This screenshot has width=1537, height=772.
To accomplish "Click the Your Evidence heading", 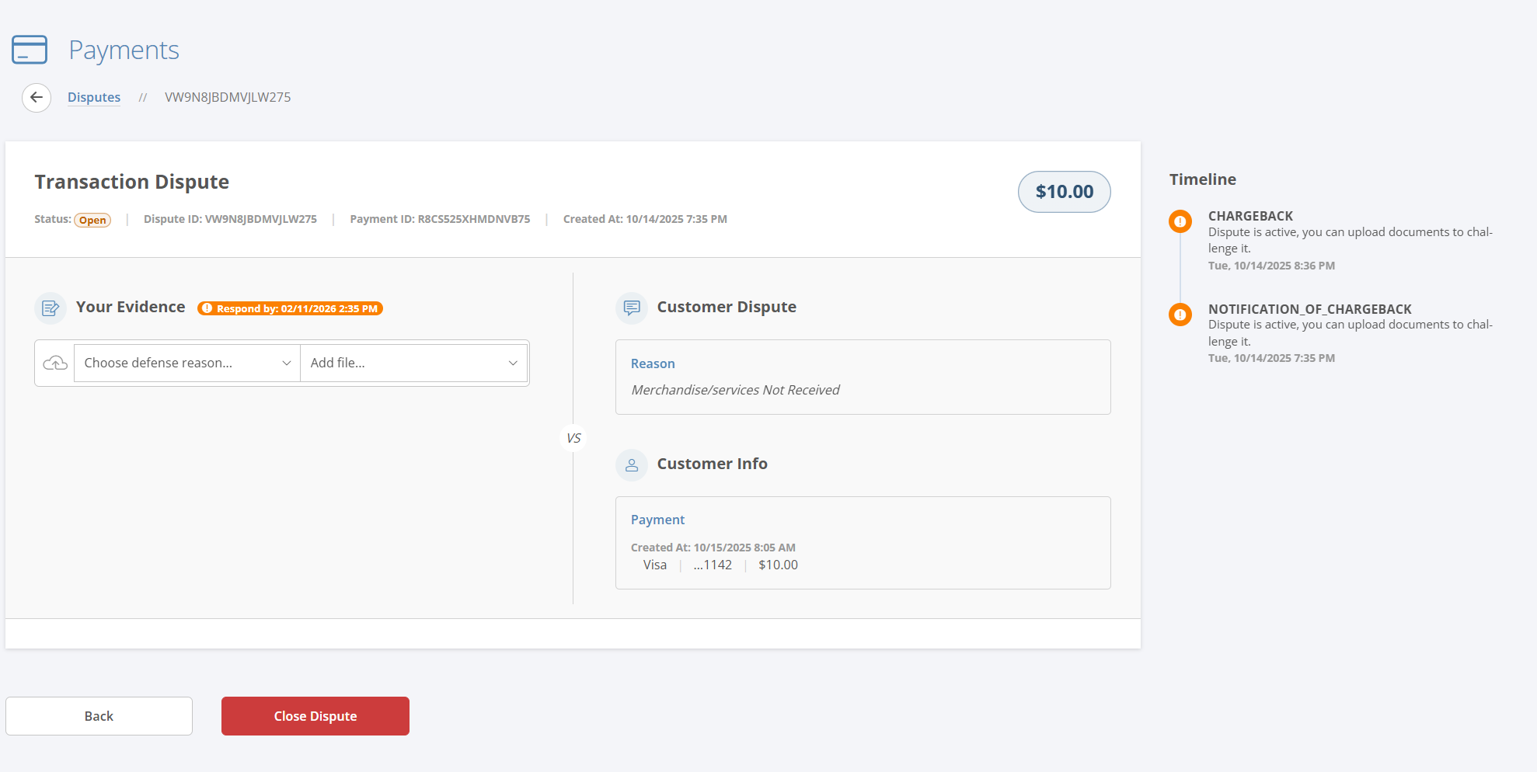I will click(x=131, y=307).
